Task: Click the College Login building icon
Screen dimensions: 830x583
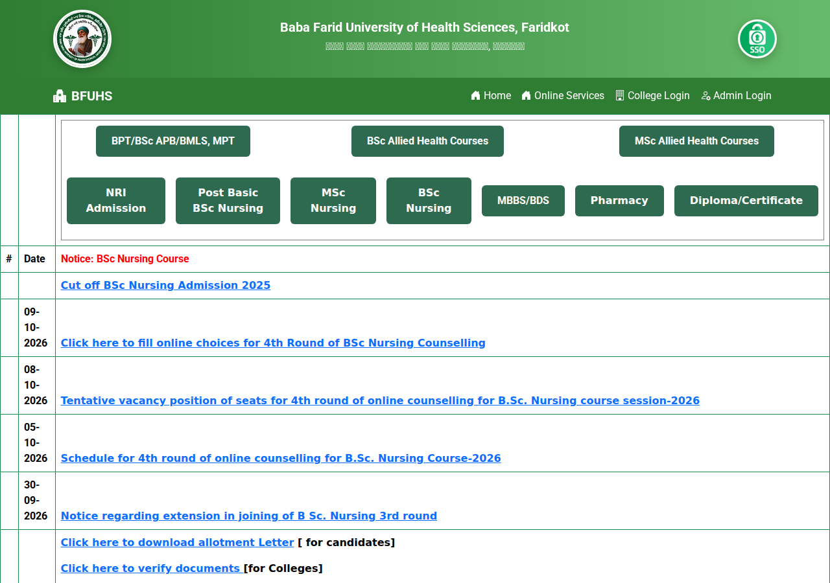Action: pos(620,96)
